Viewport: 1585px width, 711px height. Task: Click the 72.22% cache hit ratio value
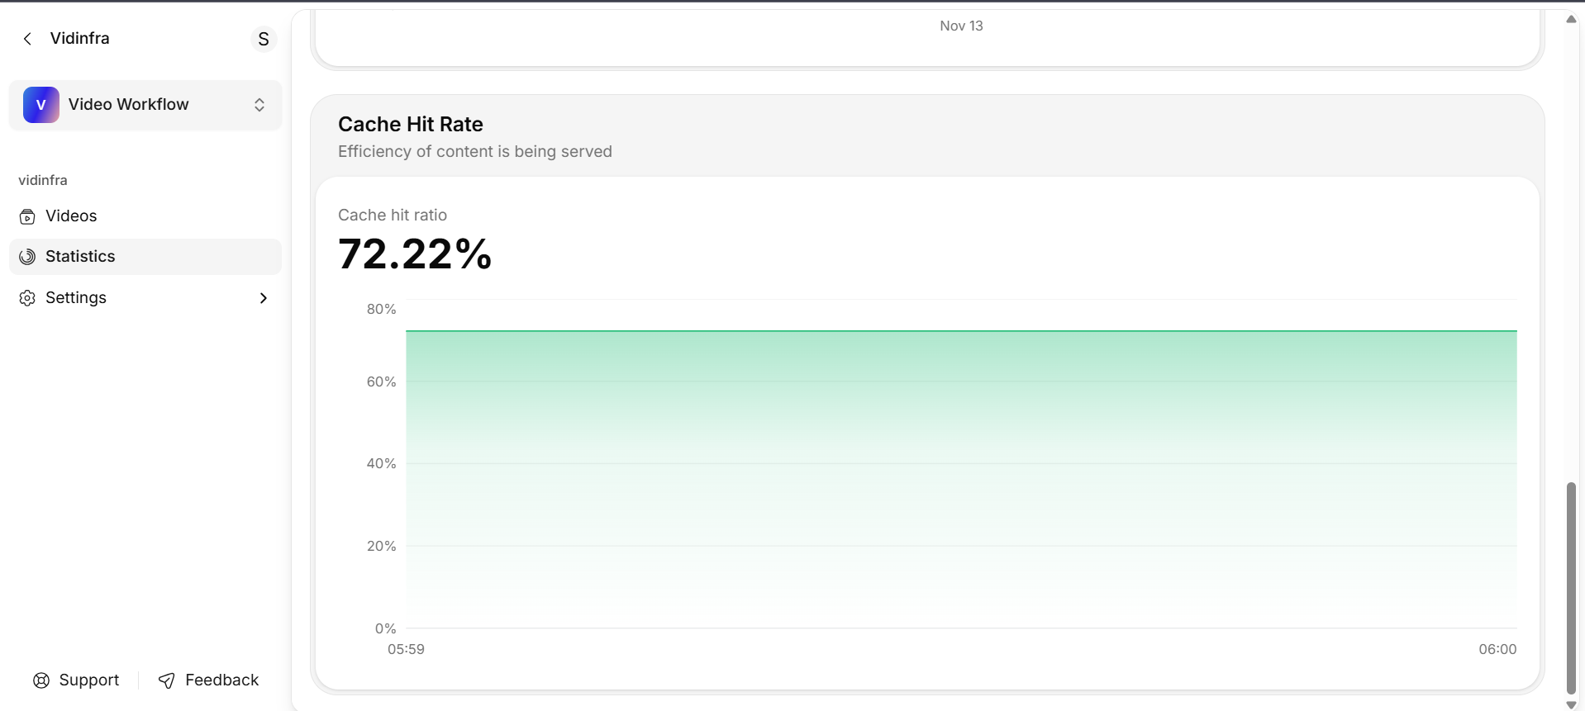[x=414, y=254]
